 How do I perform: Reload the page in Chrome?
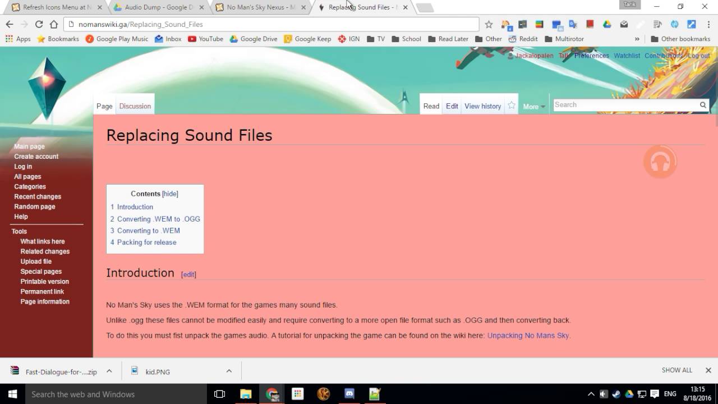39,24
